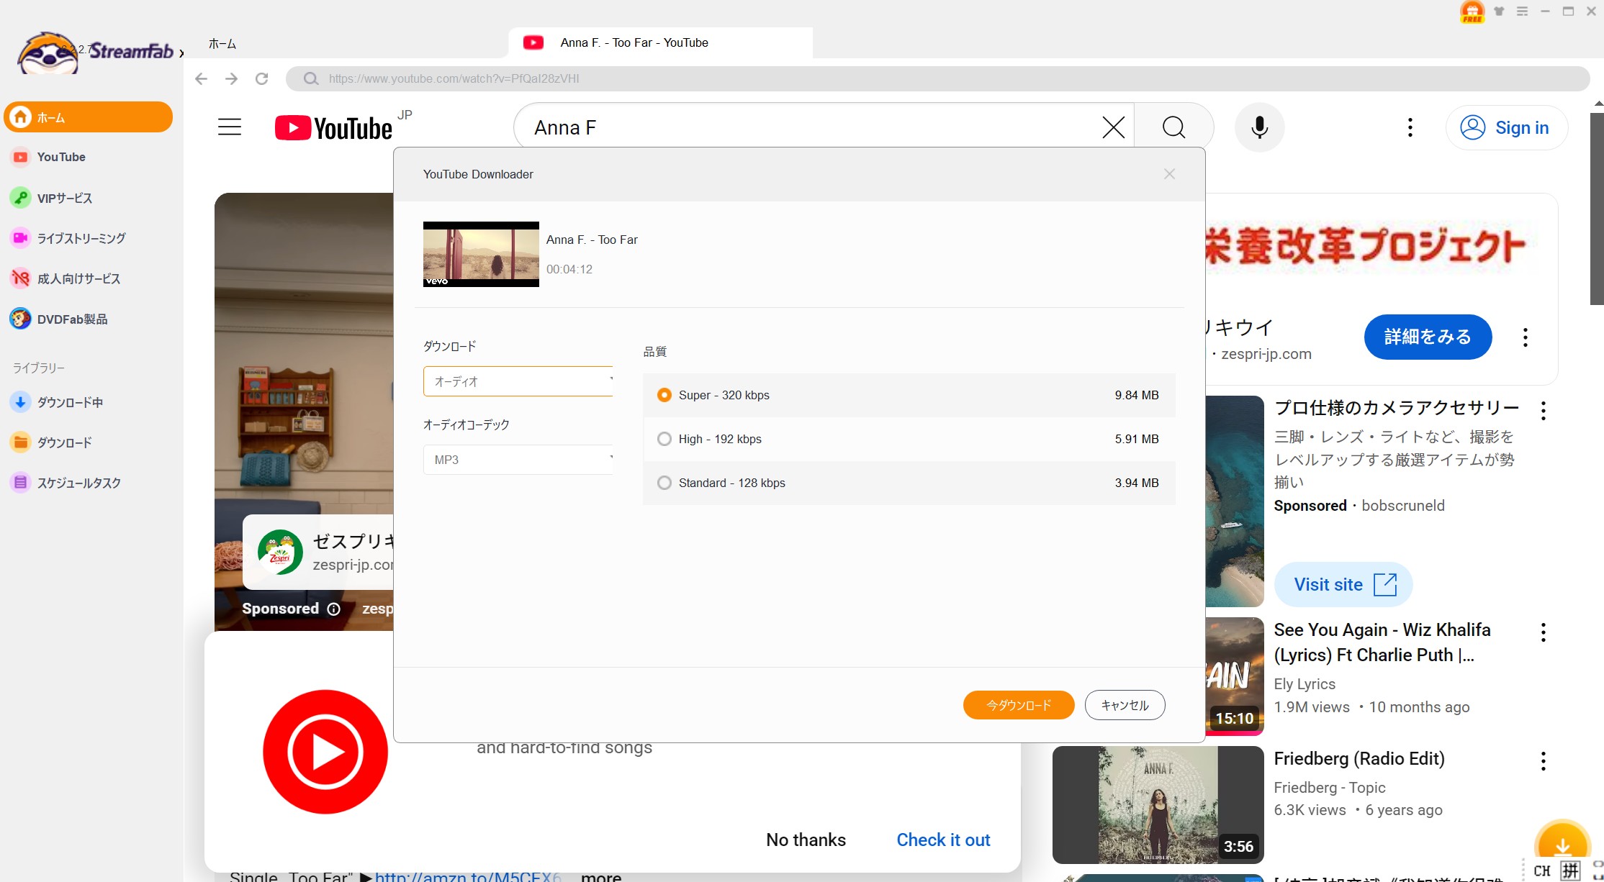Viewport: 1604px width, 882px height.
Task: Open options menu beside 詳細をみる
Action: [x=1525, y=337]
